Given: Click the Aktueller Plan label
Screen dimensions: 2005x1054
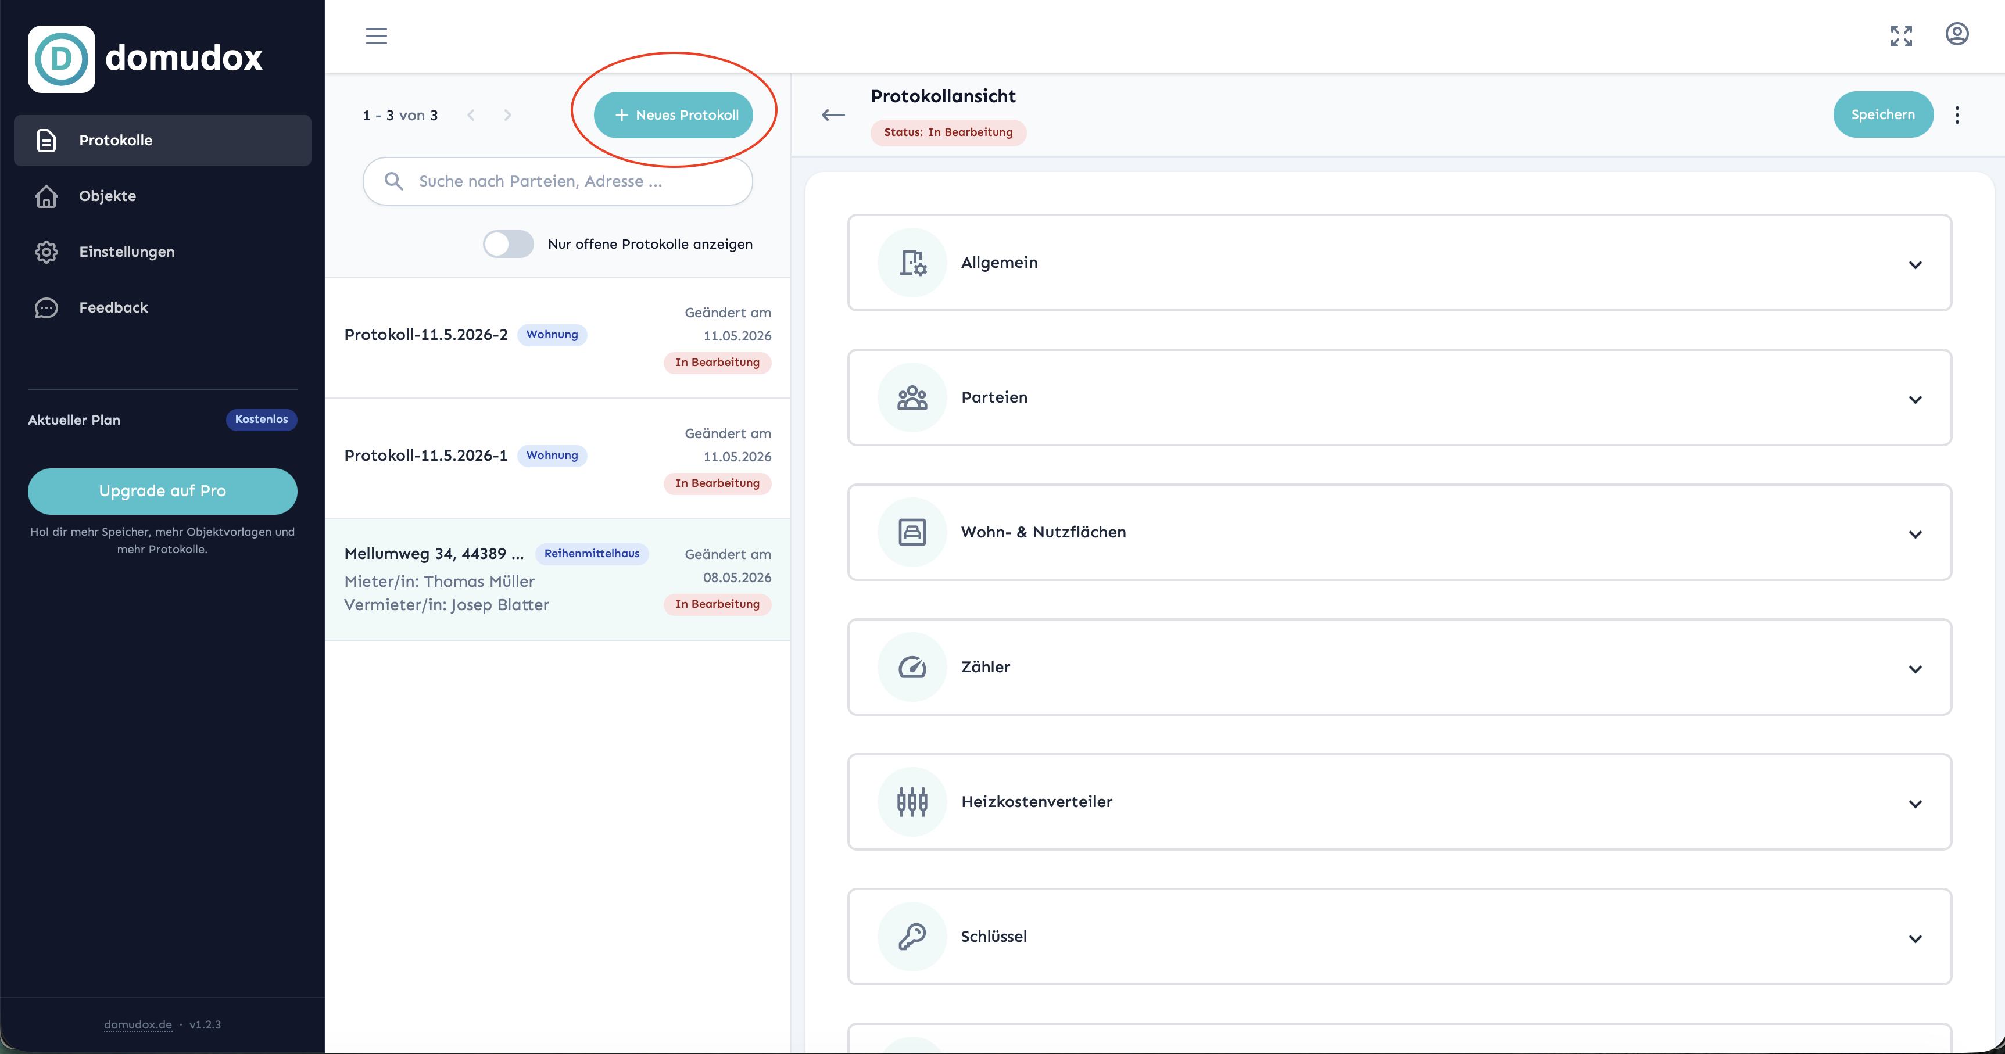Looking at the screenshot, I should tap(74, 420).
